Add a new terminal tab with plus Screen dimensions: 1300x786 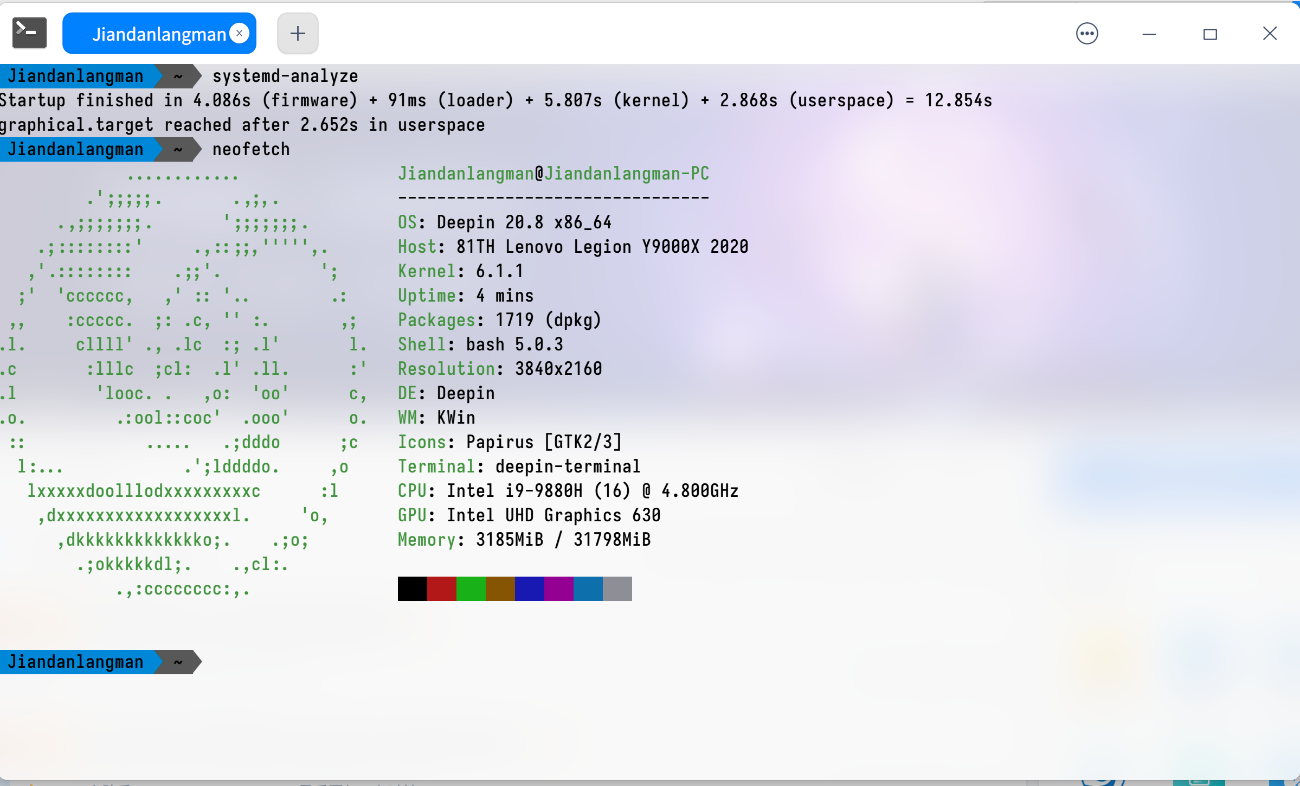[x=298, y=34]
